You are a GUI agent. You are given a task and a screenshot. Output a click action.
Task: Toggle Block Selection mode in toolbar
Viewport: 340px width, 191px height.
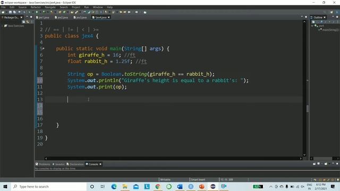pos(97,12)
